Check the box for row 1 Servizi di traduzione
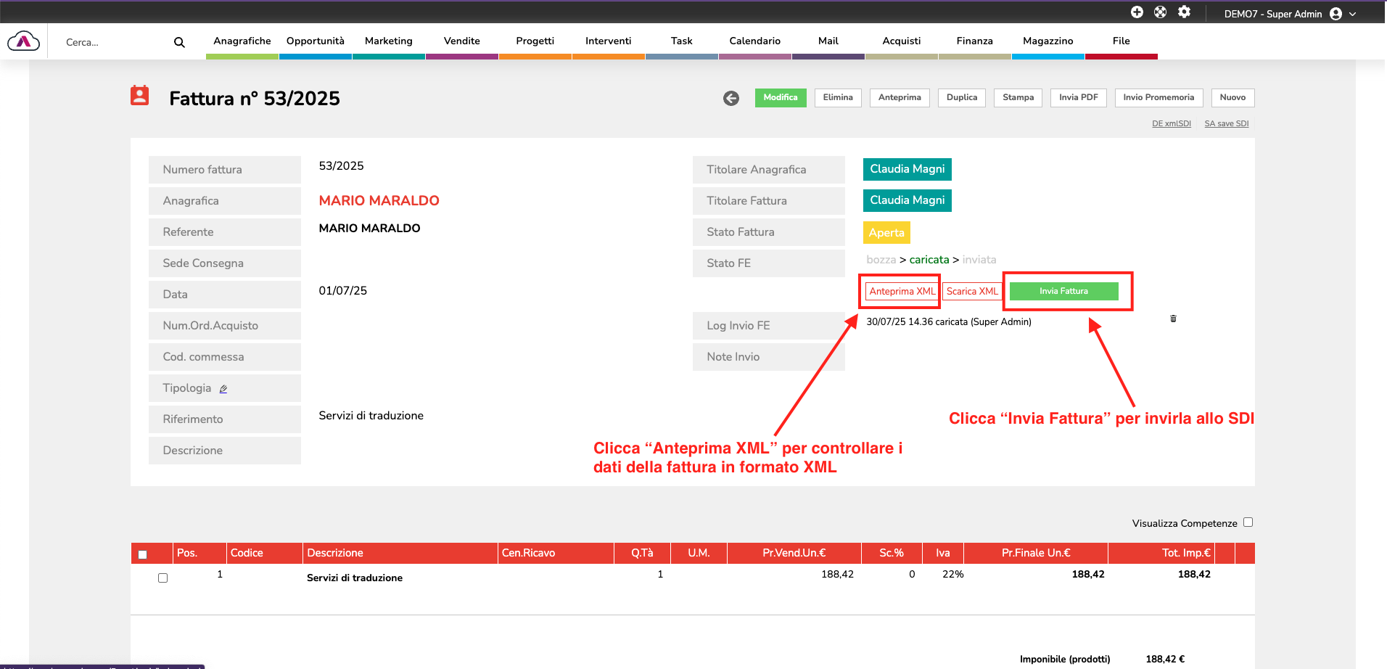This screenshot has width=1387, height=669. [x=162, y=578]
